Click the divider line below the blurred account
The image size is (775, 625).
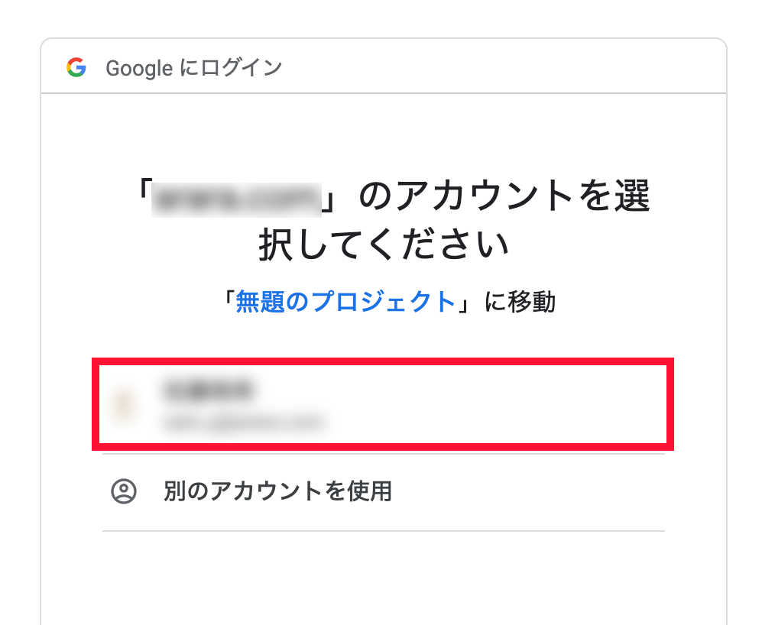coord(383,454)
